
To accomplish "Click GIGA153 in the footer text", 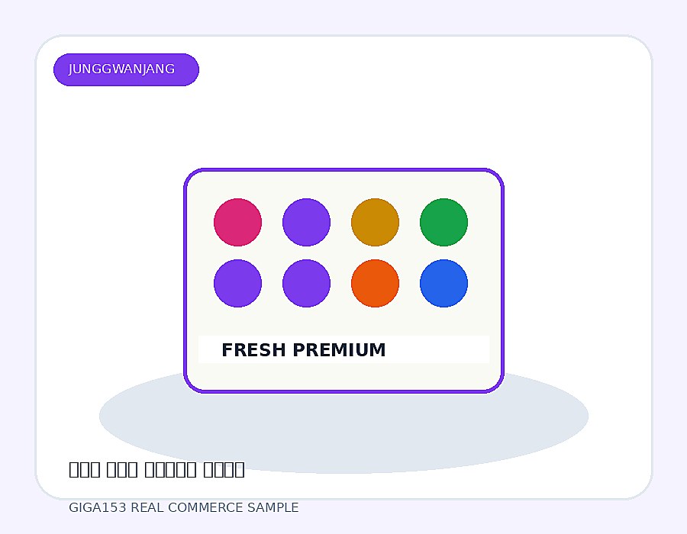I will [98, 508].
